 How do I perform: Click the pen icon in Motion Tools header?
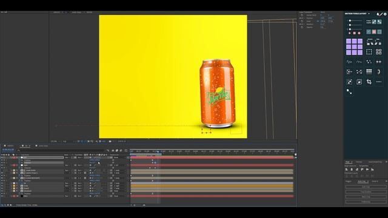381,14
